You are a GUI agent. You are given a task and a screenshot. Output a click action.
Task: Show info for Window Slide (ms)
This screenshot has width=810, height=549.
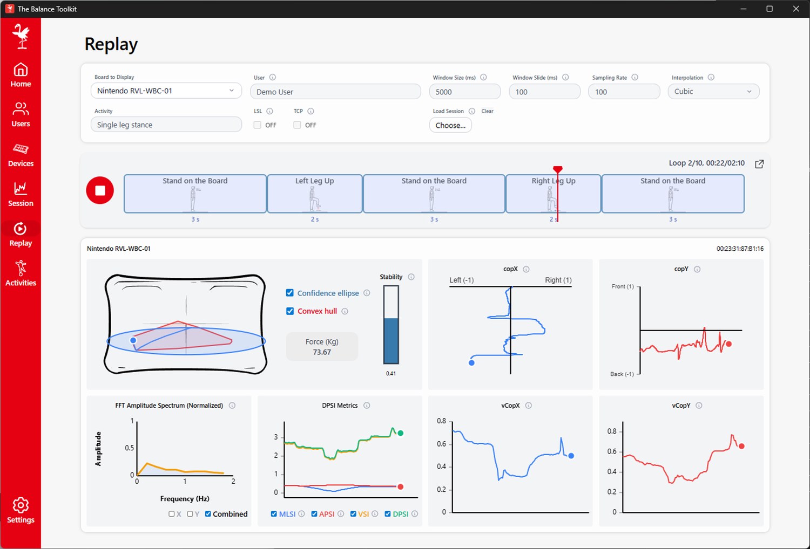(565, 77)
